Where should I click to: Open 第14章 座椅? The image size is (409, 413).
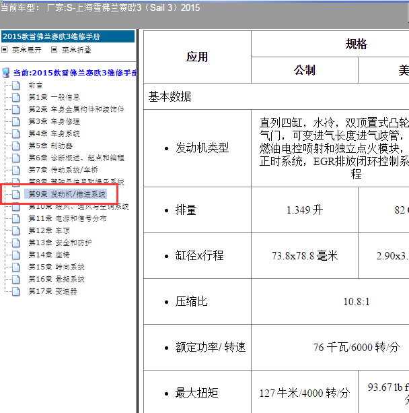click(49, 255)
